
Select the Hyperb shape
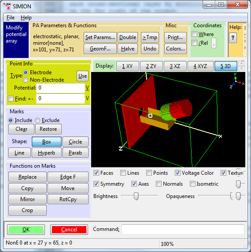[x=47, y=152]
